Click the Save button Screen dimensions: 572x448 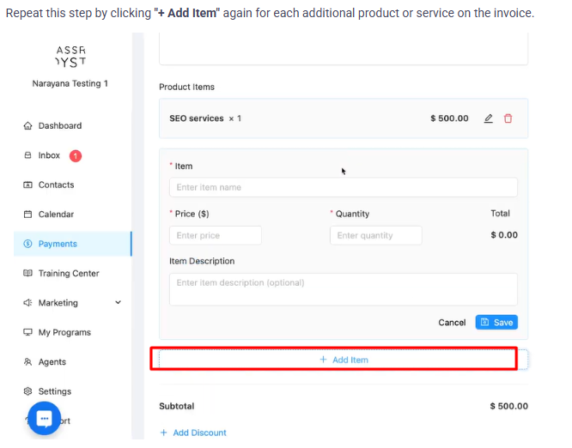point(496,323)
